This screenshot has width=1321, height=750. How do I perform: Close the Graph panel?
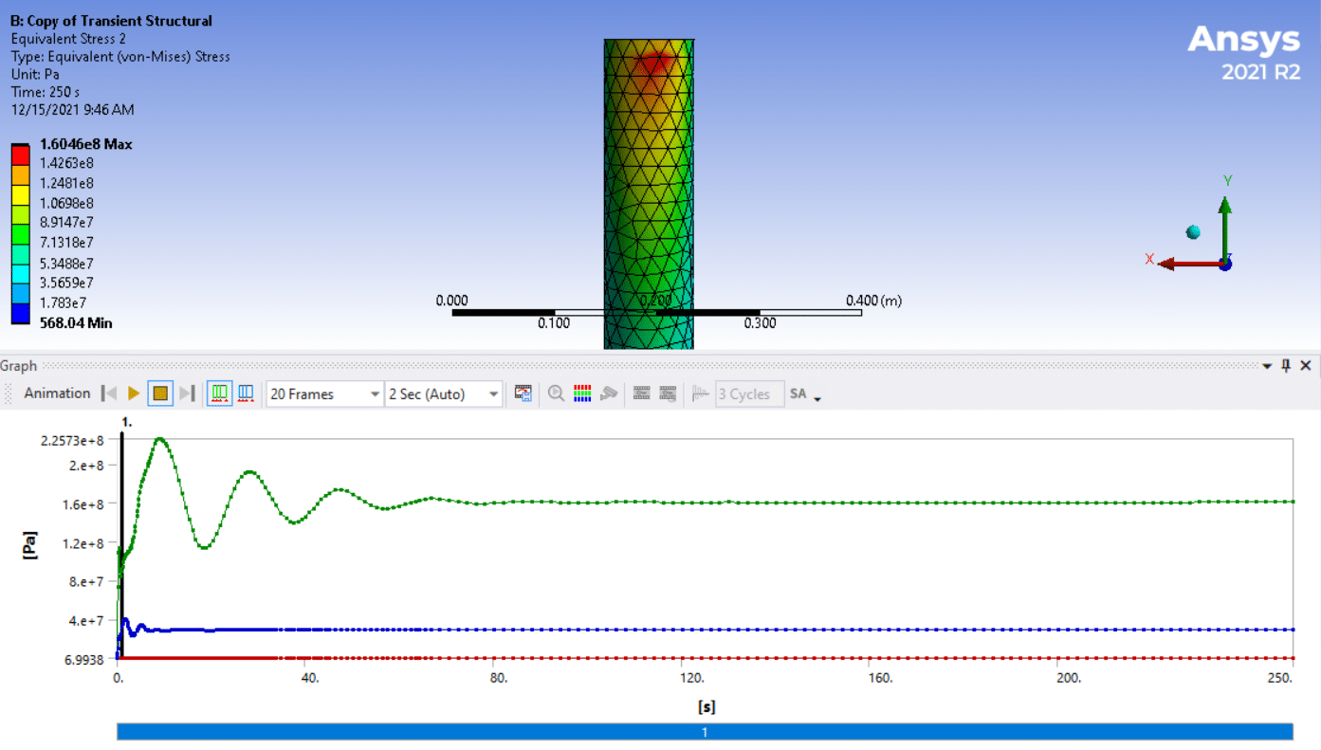(x=1306, y=366)
